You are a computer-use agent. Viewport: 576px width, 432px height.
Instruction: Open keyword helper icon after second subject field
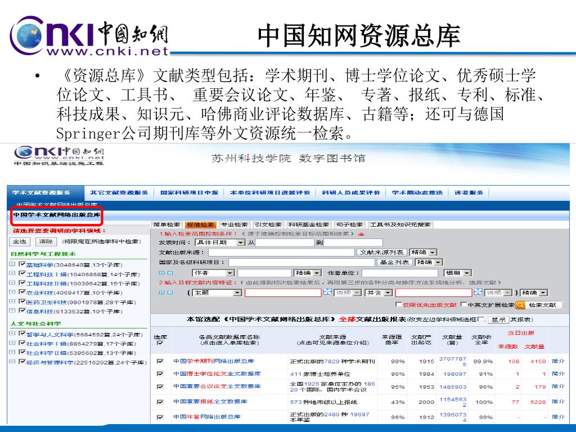478,292
